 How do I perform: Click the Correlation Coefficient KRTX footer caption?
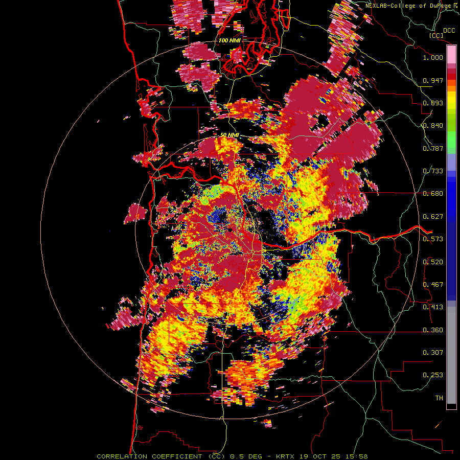click(x=232, y=456)
